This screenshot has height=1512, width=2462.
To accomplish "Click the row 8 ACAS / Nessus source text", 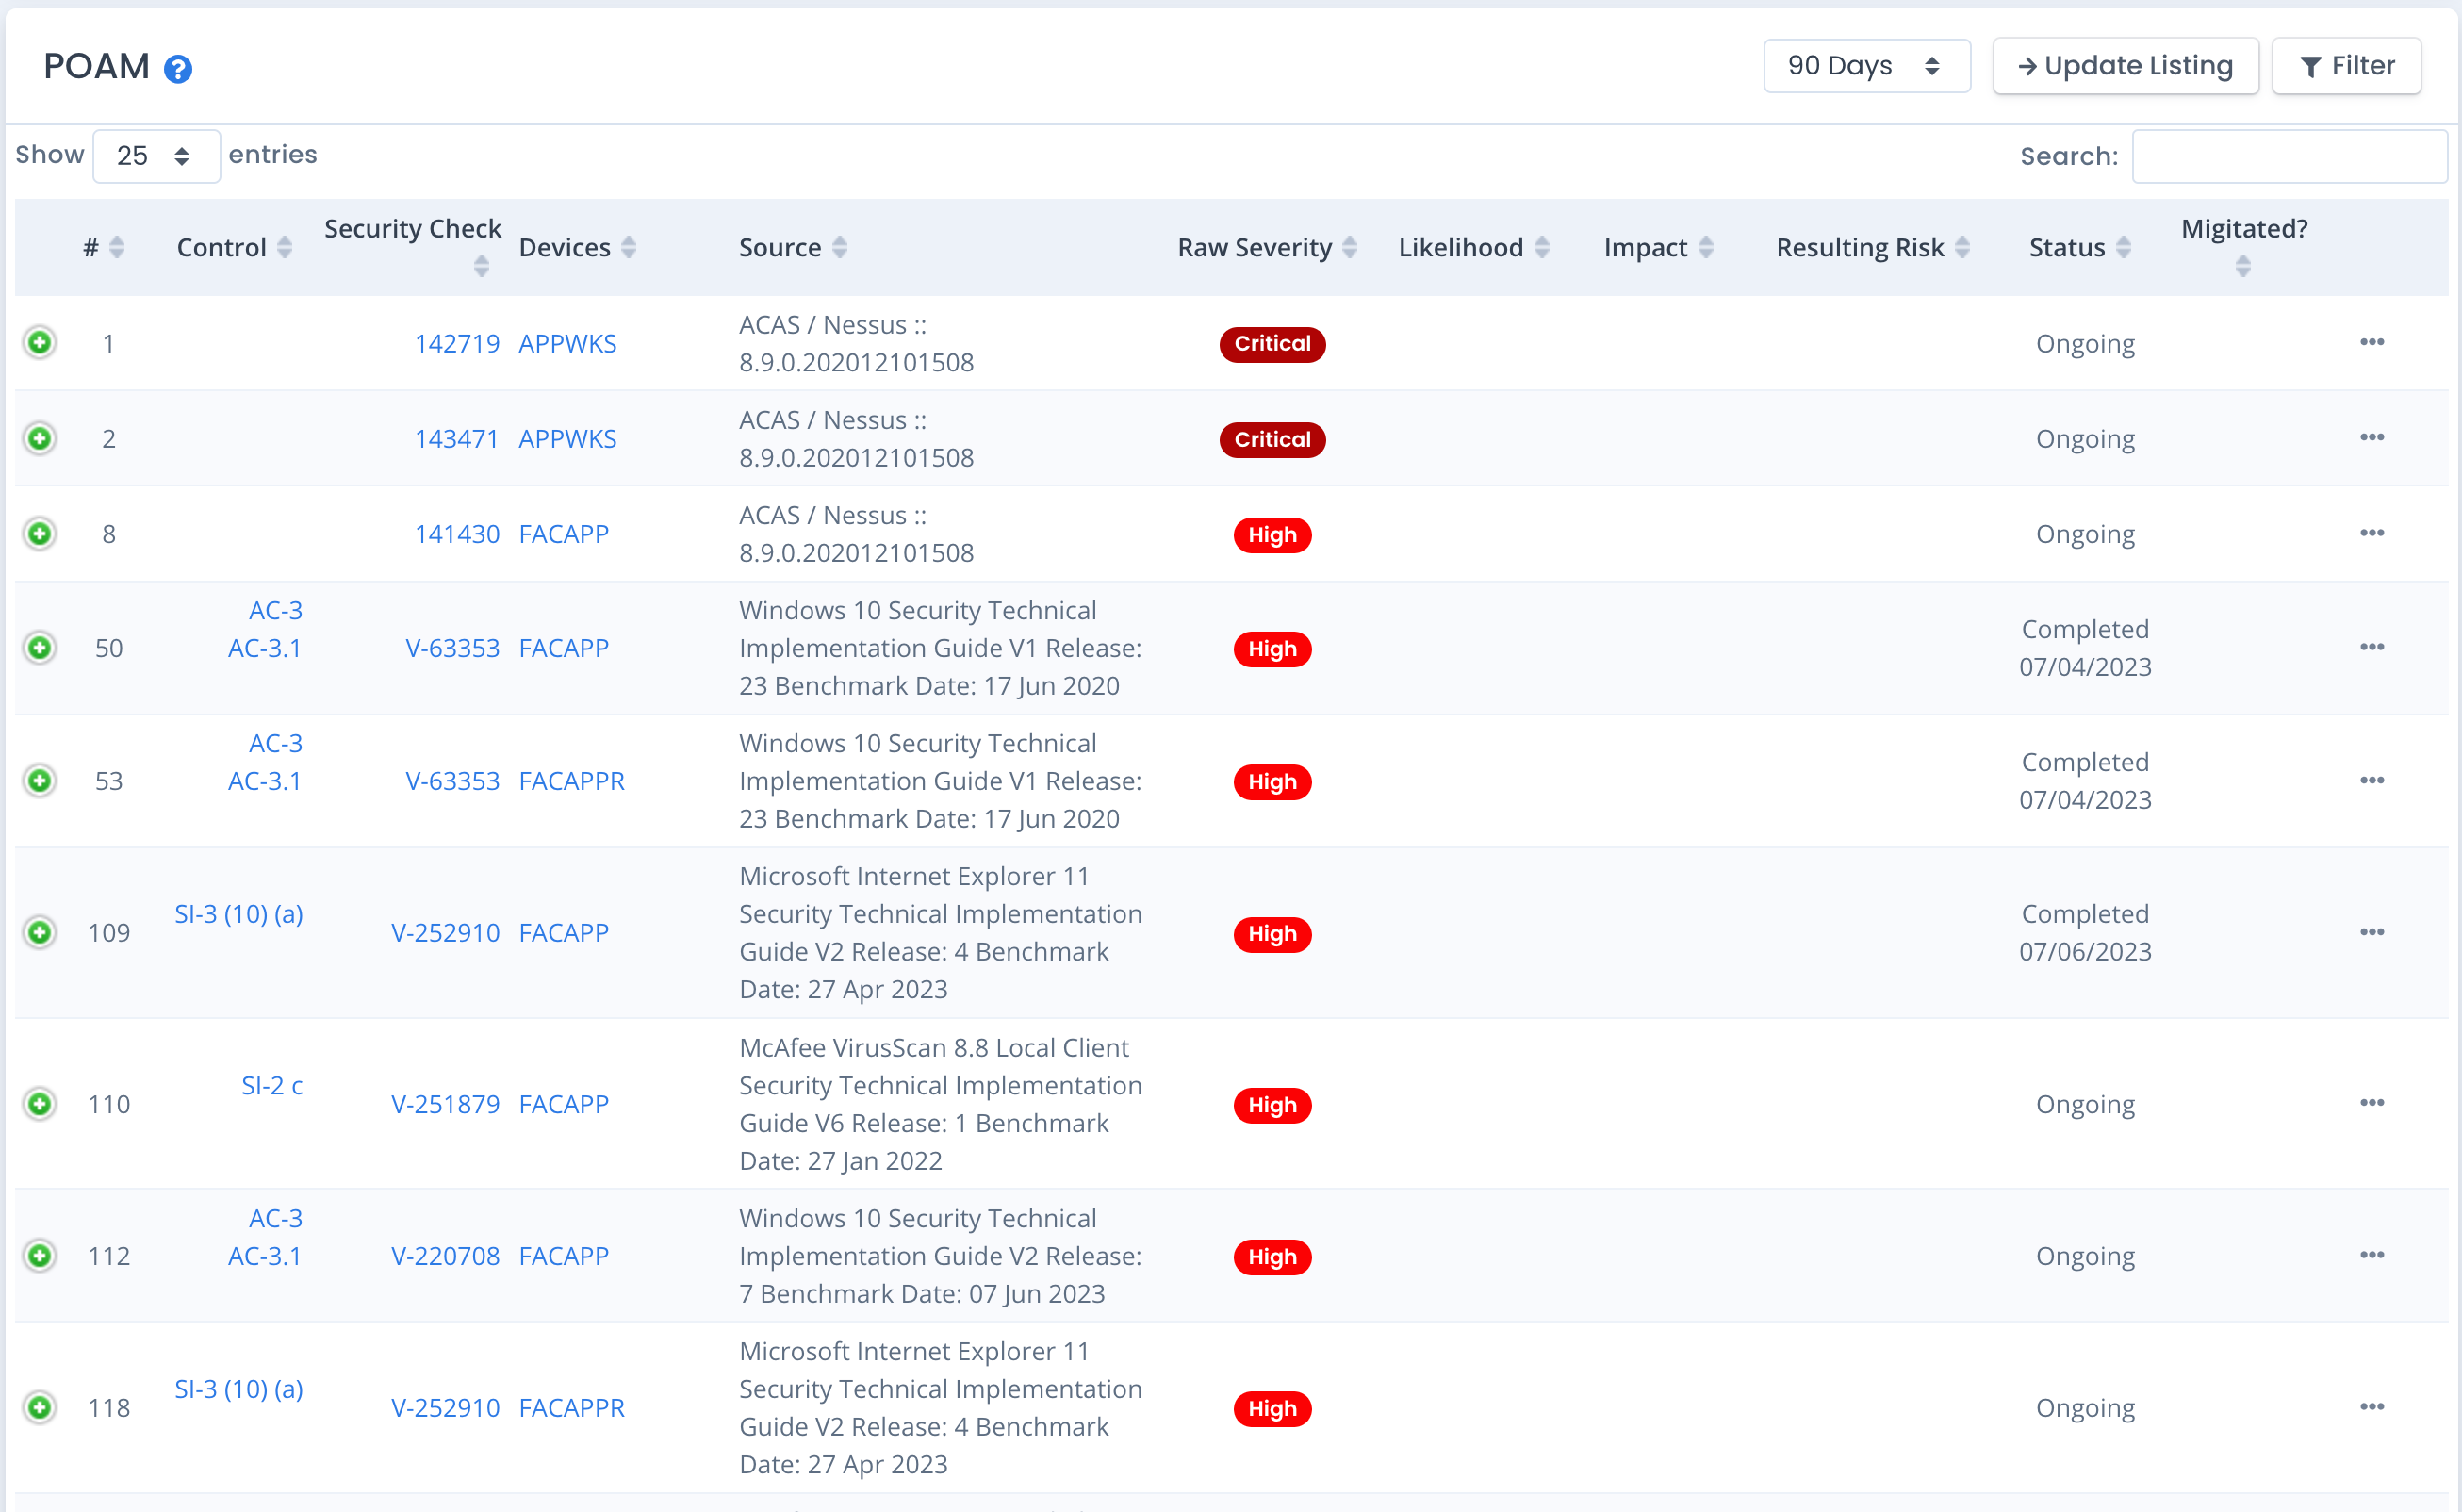I will (856, 534).
